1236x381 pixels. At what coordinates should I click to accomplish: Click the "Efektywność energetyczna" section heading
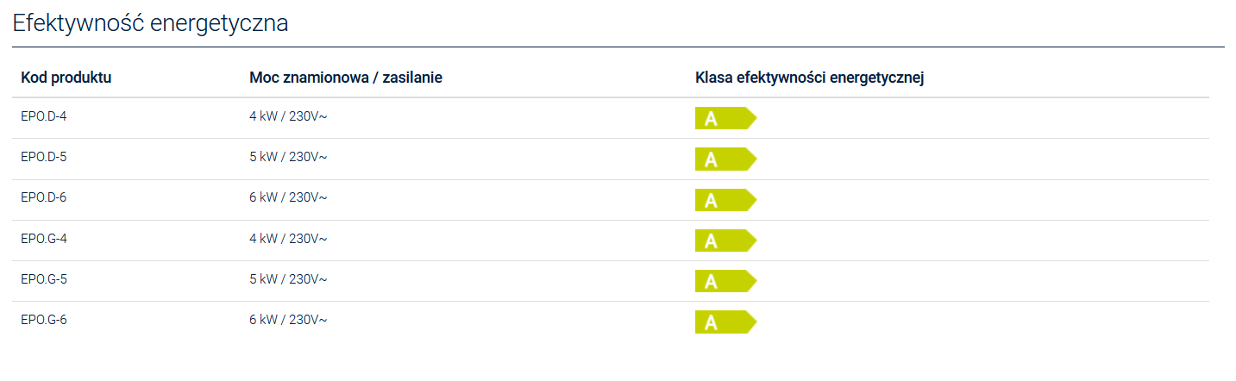click(150, 24)
